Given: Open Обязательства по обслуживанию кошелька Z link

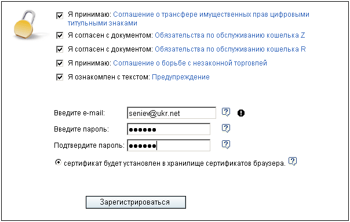Looking at the screenshot, I should click(230, 35).
